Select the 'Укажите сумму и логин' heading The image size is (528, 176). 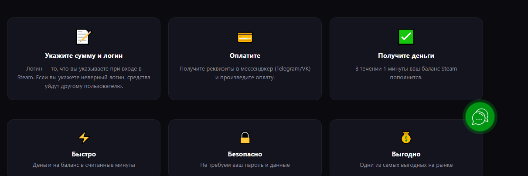(84, 56)
